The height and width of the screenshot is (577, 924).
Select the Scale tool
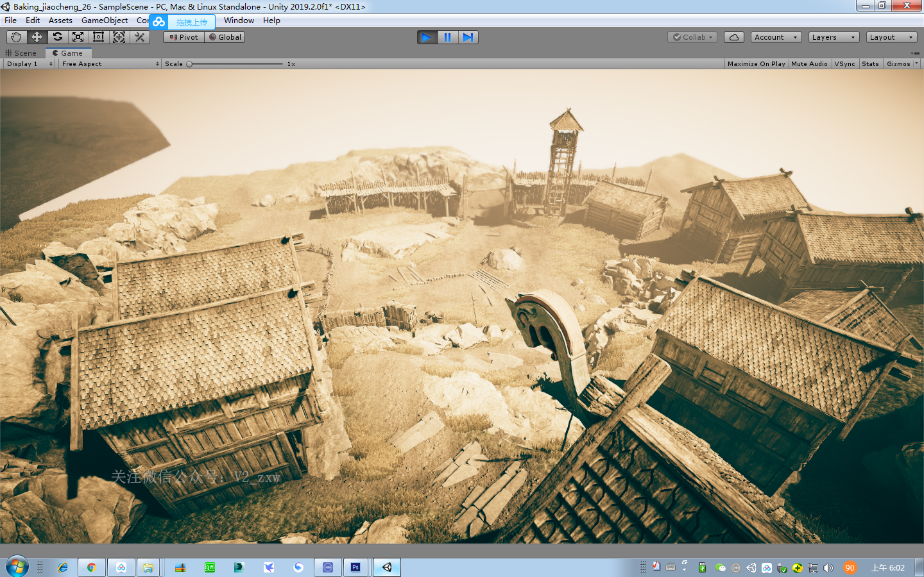click(78, 37)
